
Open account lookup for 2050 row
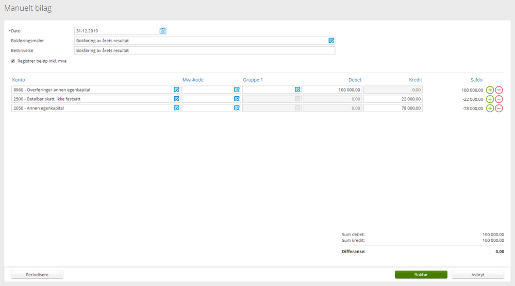[176, 108]
